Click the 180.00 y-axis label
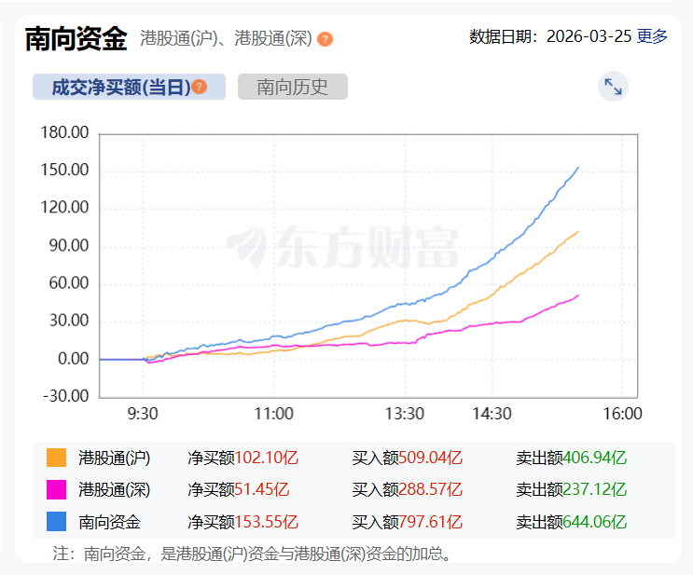This screenshot has width=693, height=575. pos(64,132)
